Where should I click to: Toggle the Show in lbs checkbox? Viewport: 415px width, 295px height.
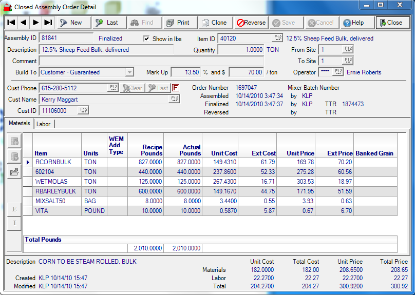146,39
